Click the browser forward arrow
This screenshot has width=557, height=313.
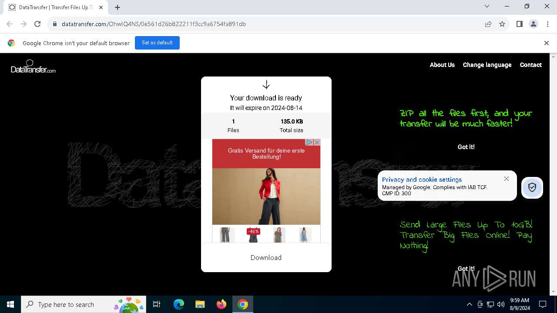23,24
